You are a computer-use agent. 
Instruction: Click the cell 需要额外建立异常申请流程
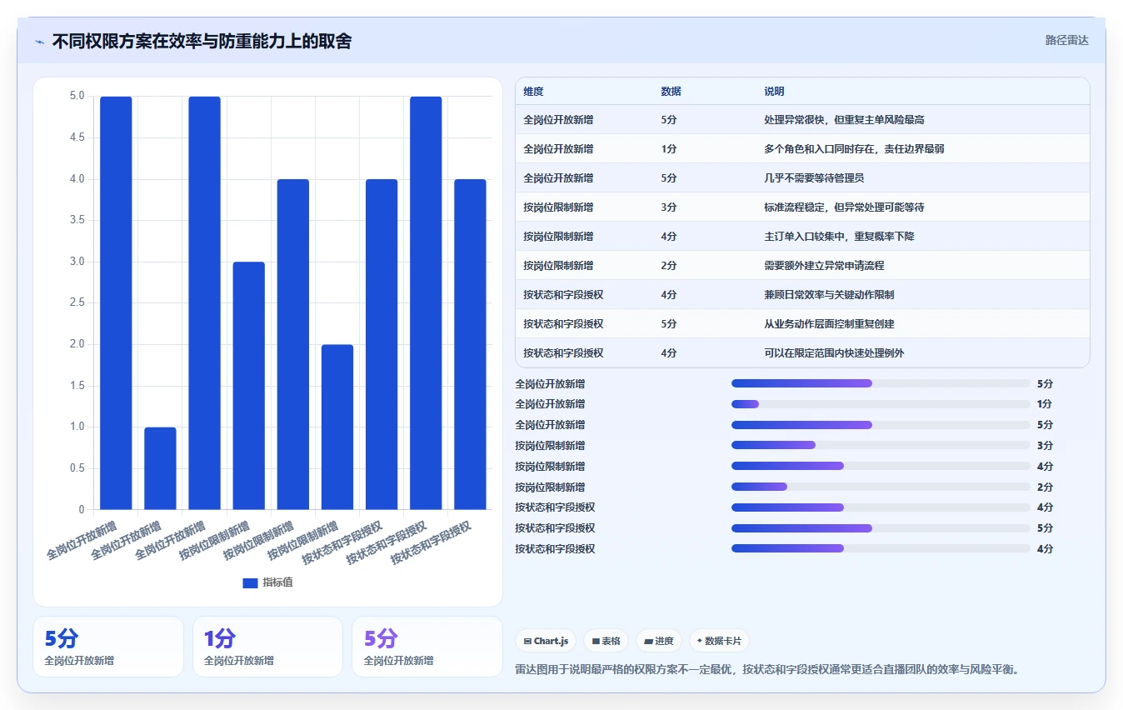coord(824,266)
